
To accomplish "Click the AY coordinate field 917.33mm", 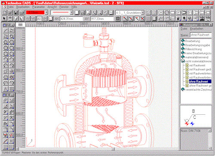I will pyautogui.click(x=102, y=18).
